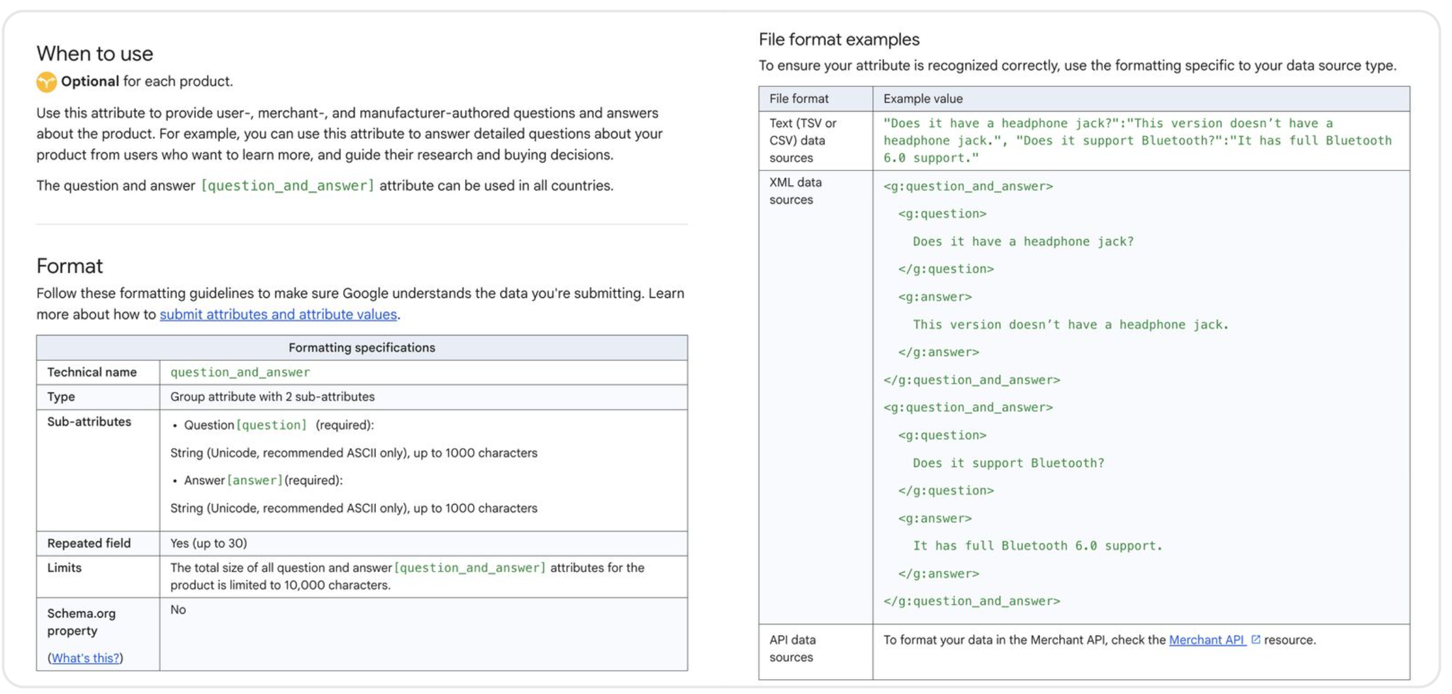Click the Technical name row label

pos(92,372)
